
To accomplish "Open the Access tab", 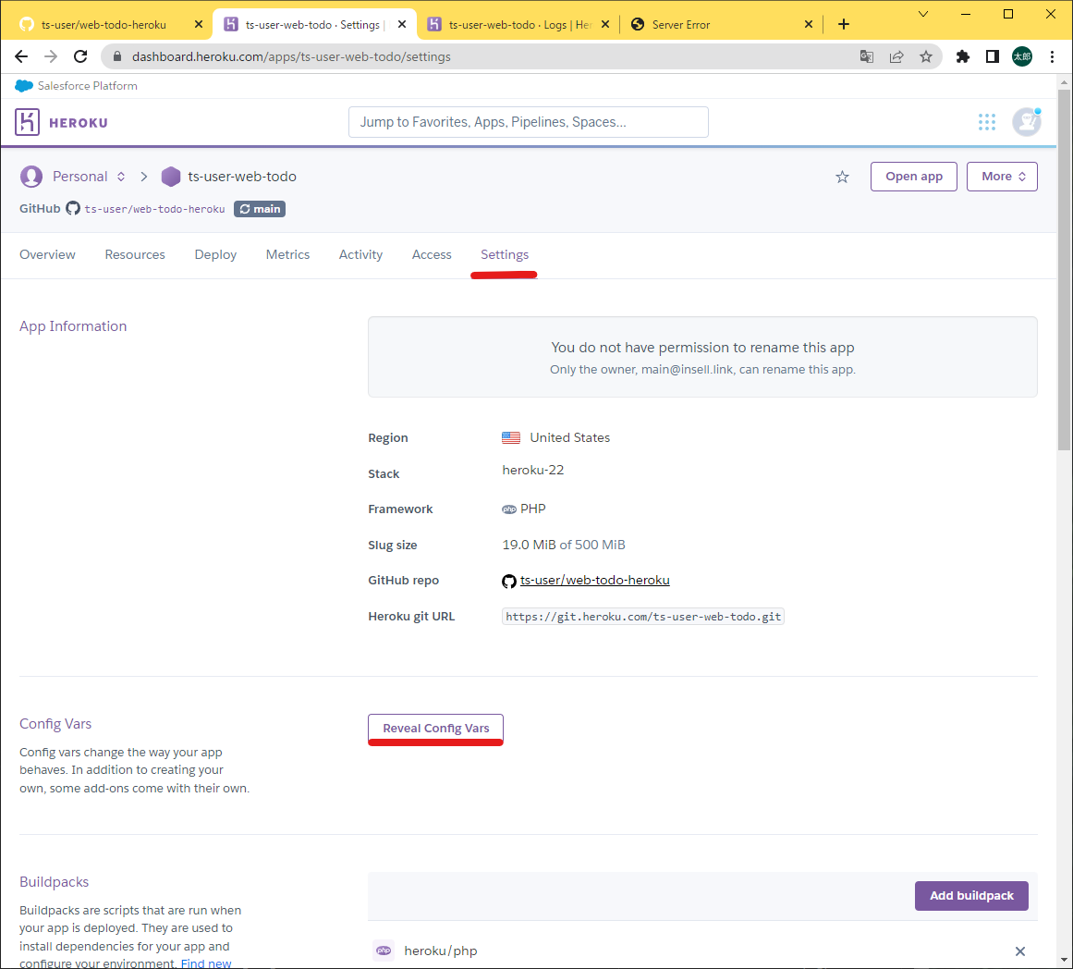I will [432, 255].
